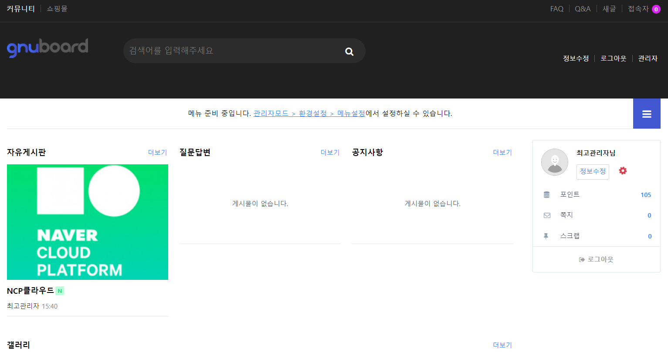The height and width of the screenshot is (357, 668).
Task: Click the 105 points value
Action: (646, 195)
